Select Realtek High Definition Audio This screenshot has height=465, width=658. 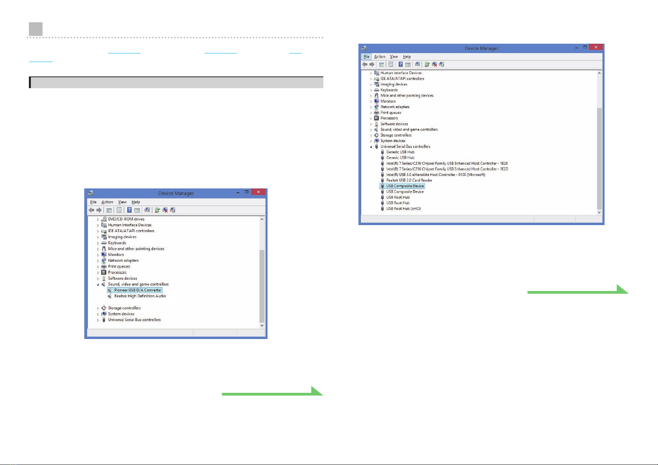coord(140,296)
